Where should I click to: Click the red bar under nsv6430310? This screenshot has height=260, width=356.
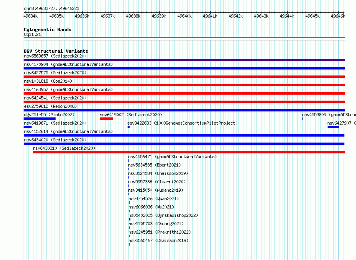pos(189,152)
